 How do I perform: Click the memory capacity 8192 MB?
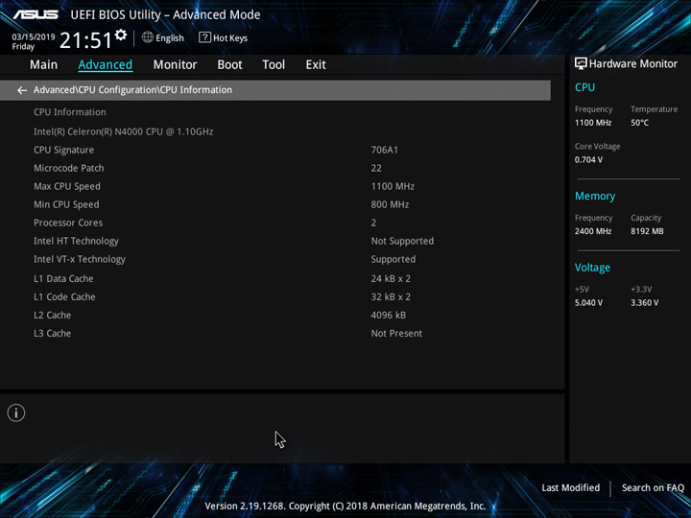[x=647, y=231]
